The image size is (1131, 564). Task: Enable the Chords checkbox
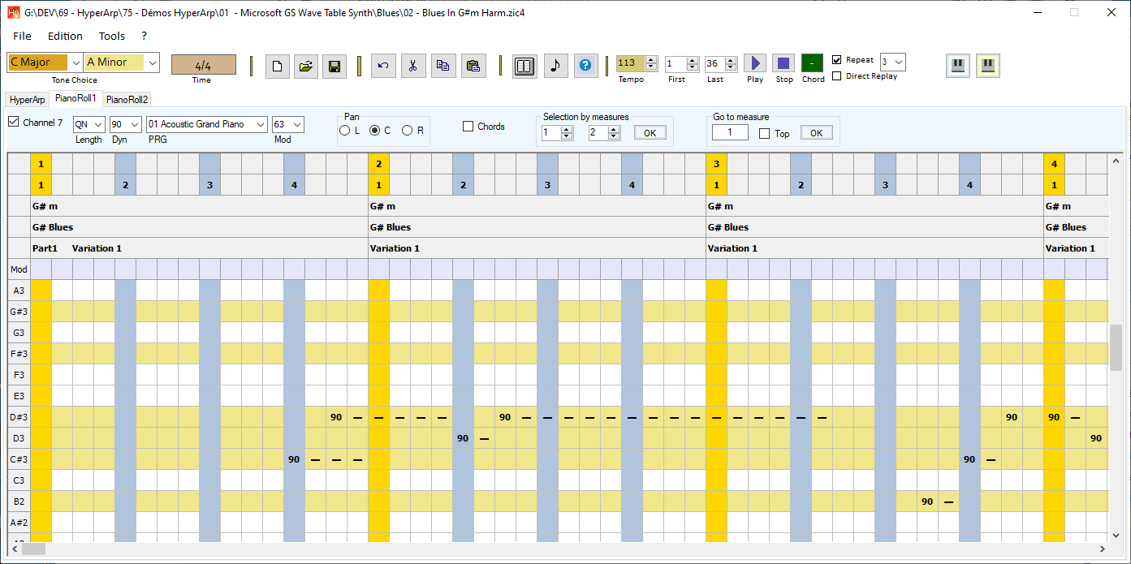click(468, 127)
